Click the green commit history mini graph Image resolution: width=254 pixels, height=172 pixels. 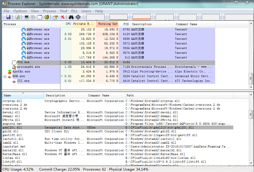(119, 17)
